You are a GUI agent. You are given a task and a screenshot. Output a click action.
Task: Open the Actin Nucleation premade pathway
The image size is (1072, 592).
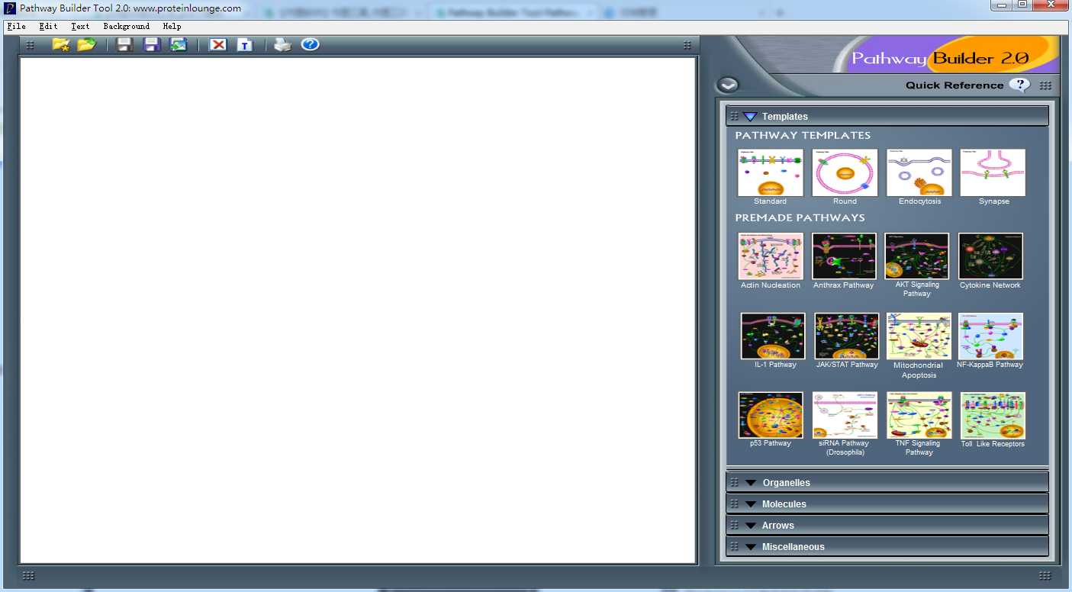(771, 256)
